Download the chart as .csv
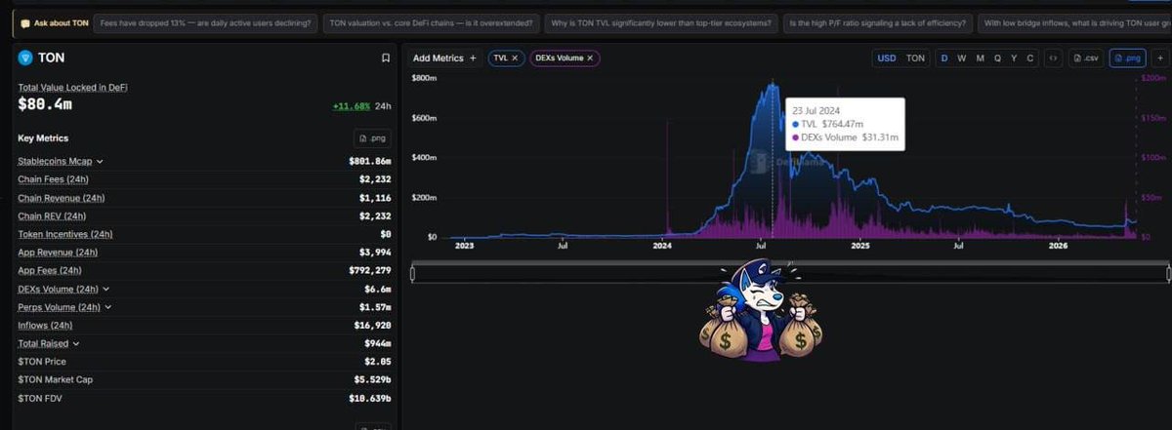 pos(1086,59)
